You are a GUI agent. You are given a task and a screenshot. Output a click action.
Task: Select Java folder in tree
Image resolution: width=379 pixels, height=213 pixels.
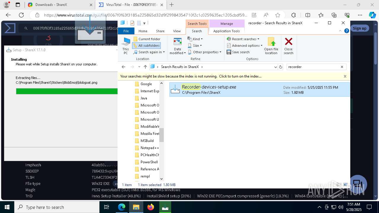click(x=144, y=98)
